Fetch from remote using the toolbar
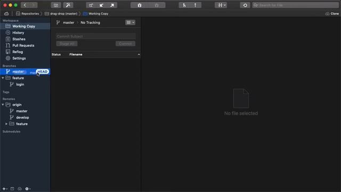 point(91,5)
